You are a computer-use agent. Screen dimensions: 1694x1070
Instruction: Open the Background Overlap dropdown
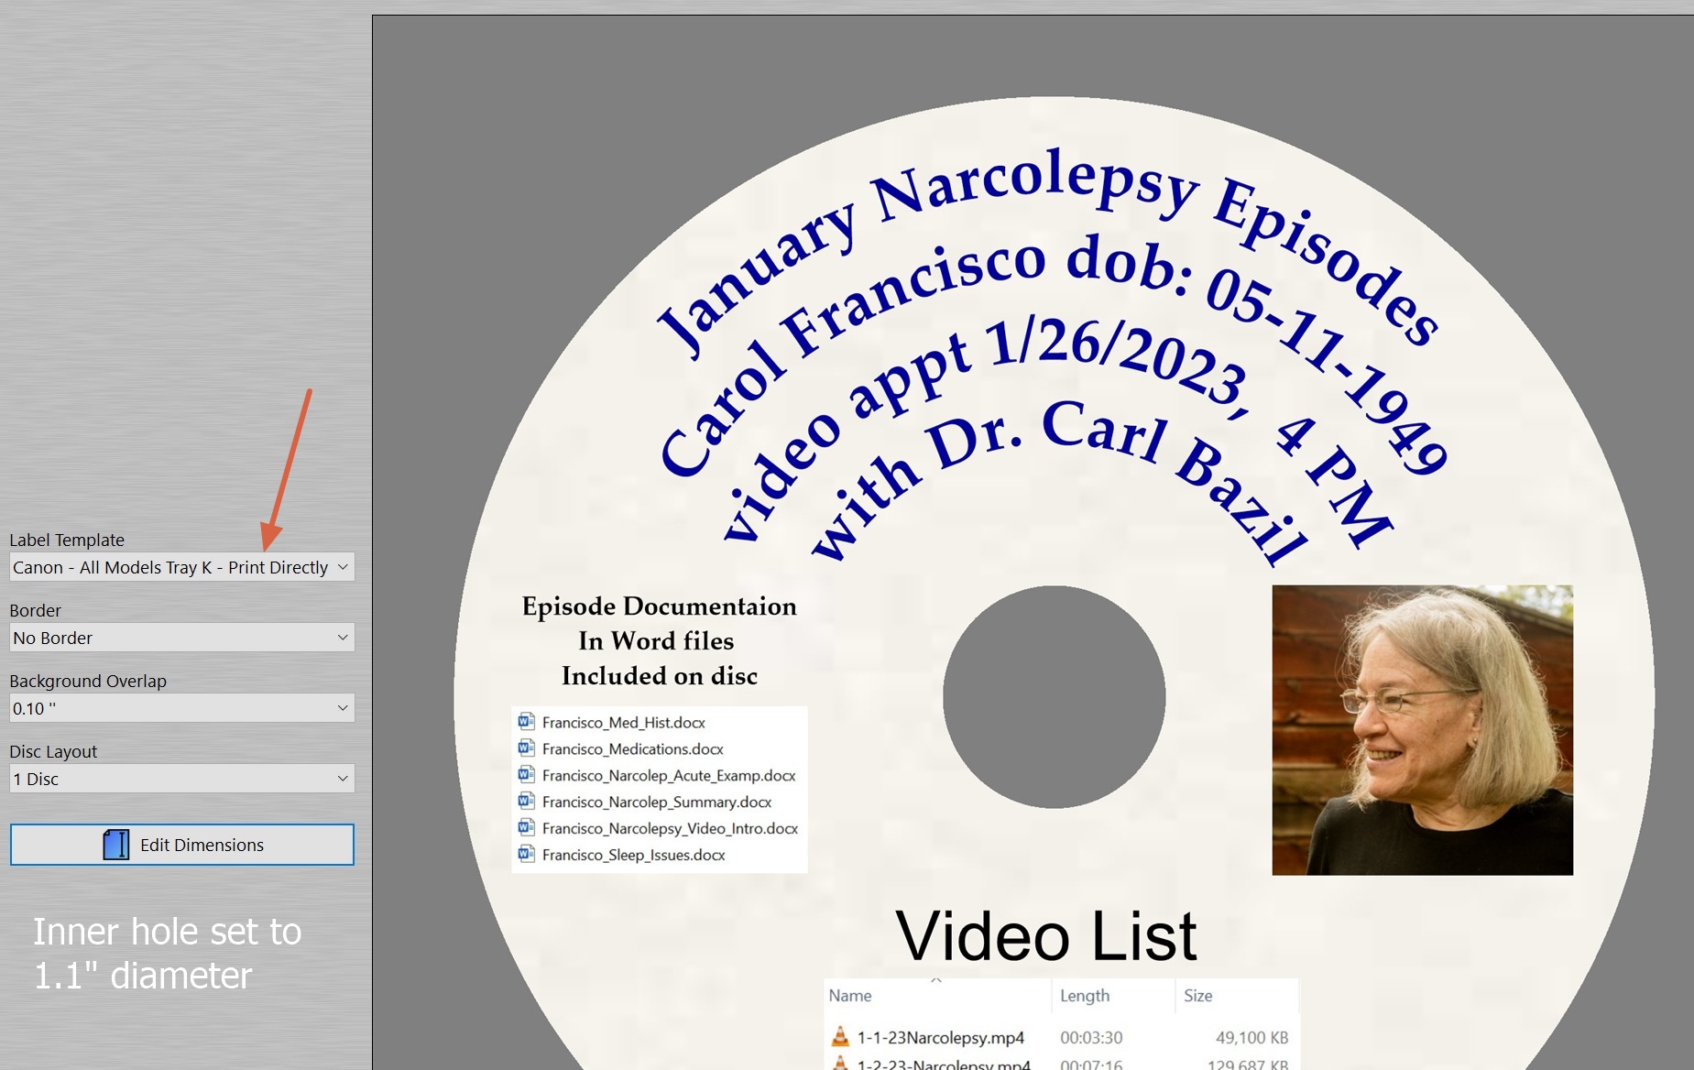tap(181, 708)
